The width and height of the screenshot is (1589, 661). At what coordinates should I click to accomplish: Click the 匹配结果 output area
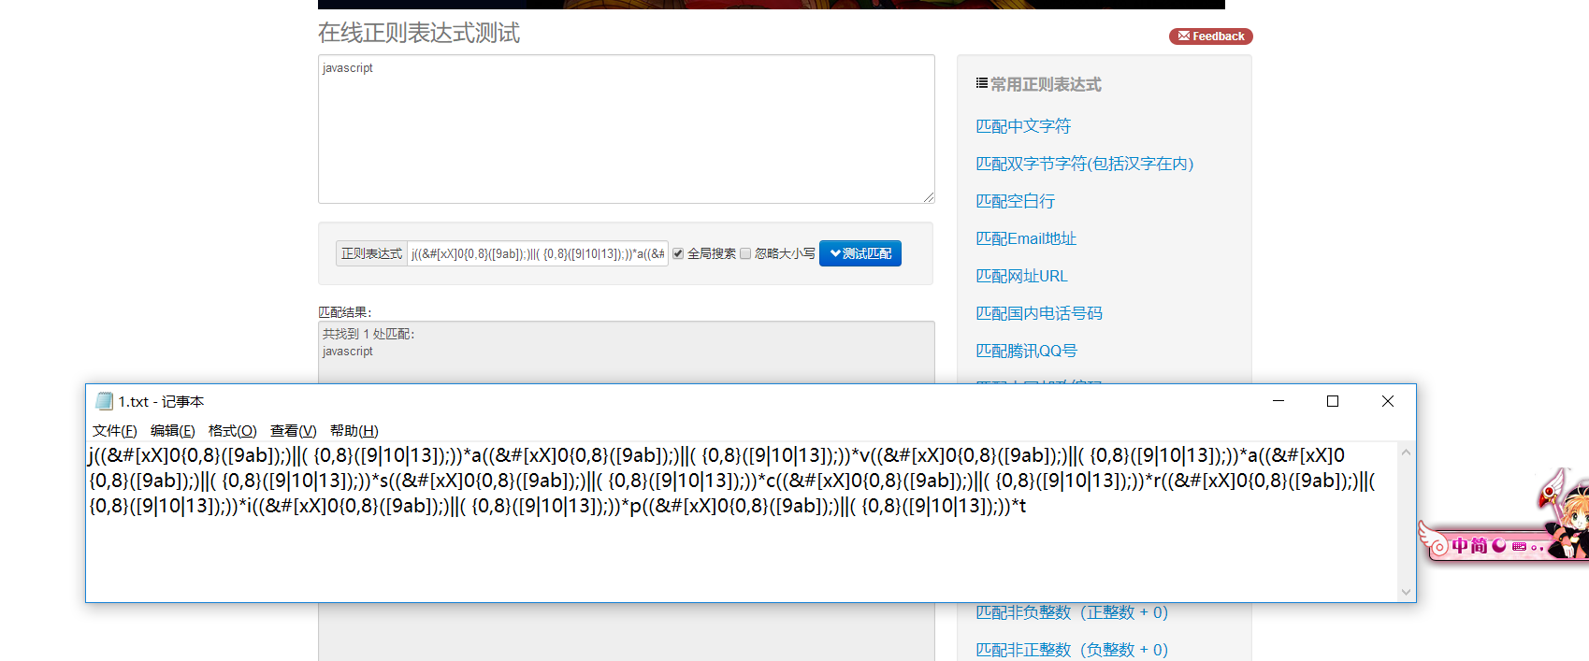point(627,352)
